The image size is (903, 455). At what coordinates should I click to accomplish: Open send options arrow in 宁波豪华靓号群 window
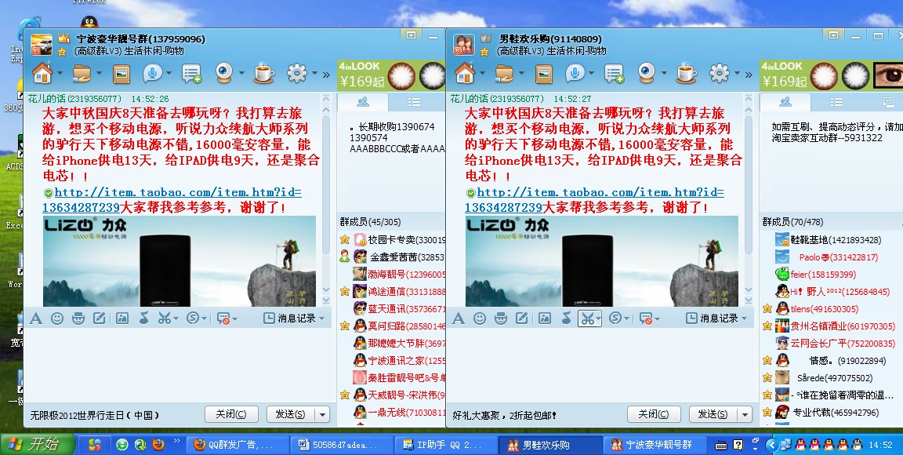[322, 414]
